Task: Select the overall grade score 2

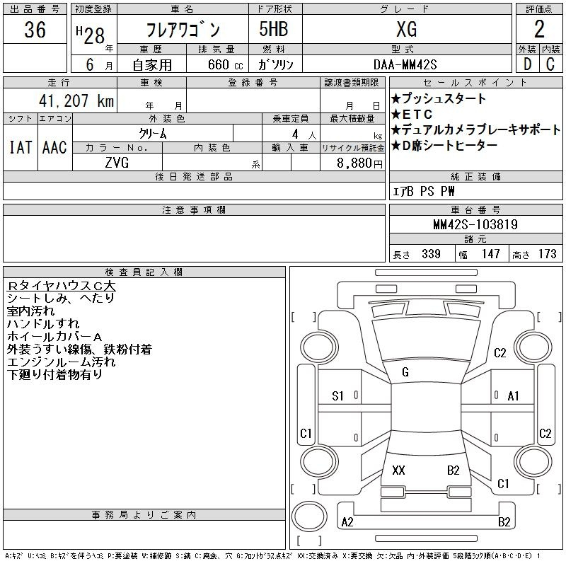Action: pos(539,29)
